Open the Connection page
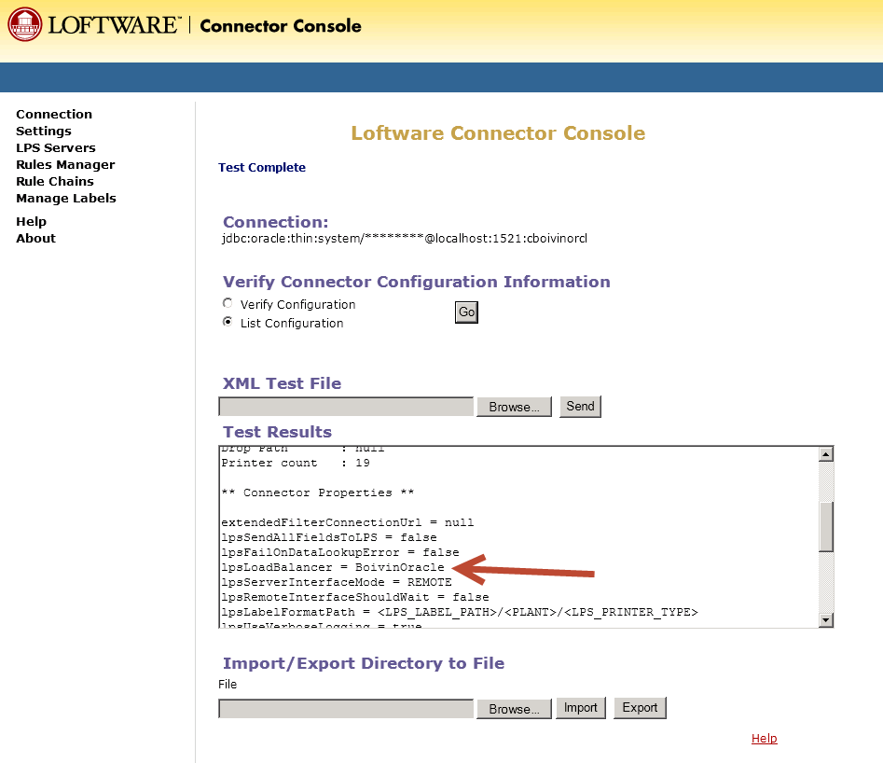883x763 pixels. [x=53, y=114]
